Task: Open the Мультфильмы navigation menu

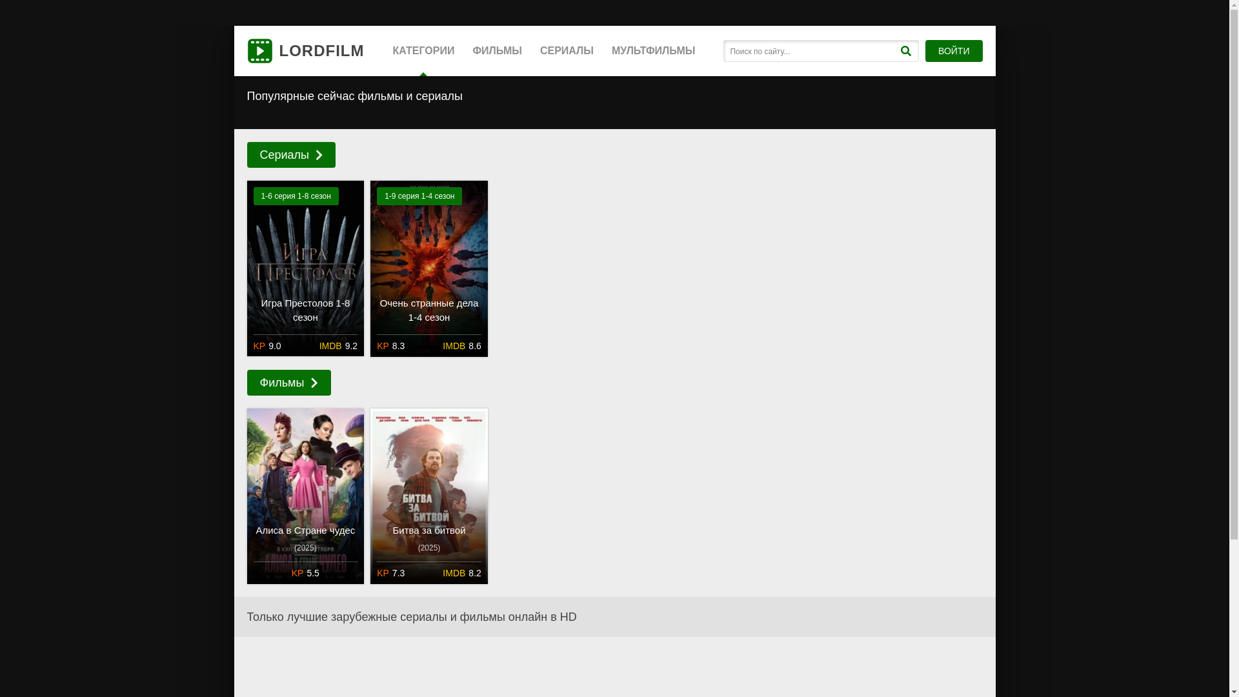Action: (653, 51)
